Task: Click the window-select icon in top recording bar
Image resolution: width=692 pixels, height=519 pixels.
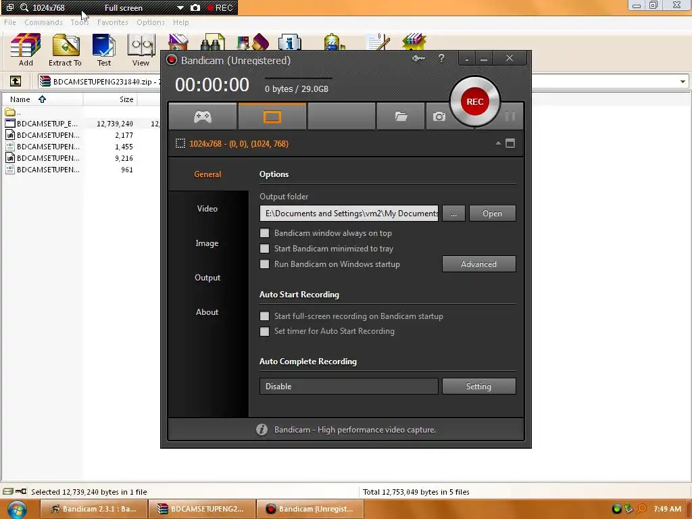Action: (9, 7)
